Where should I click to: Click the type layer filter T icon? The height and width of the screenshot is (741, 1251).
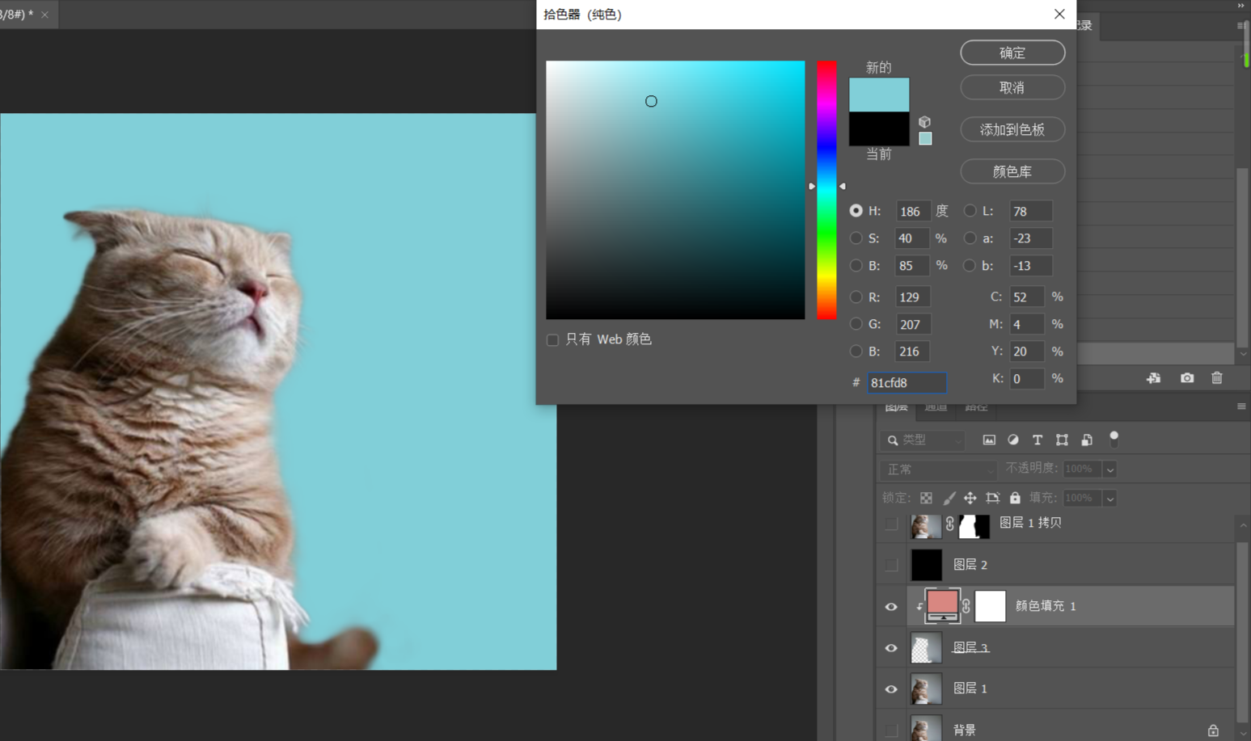click(x=1038, y=440)
